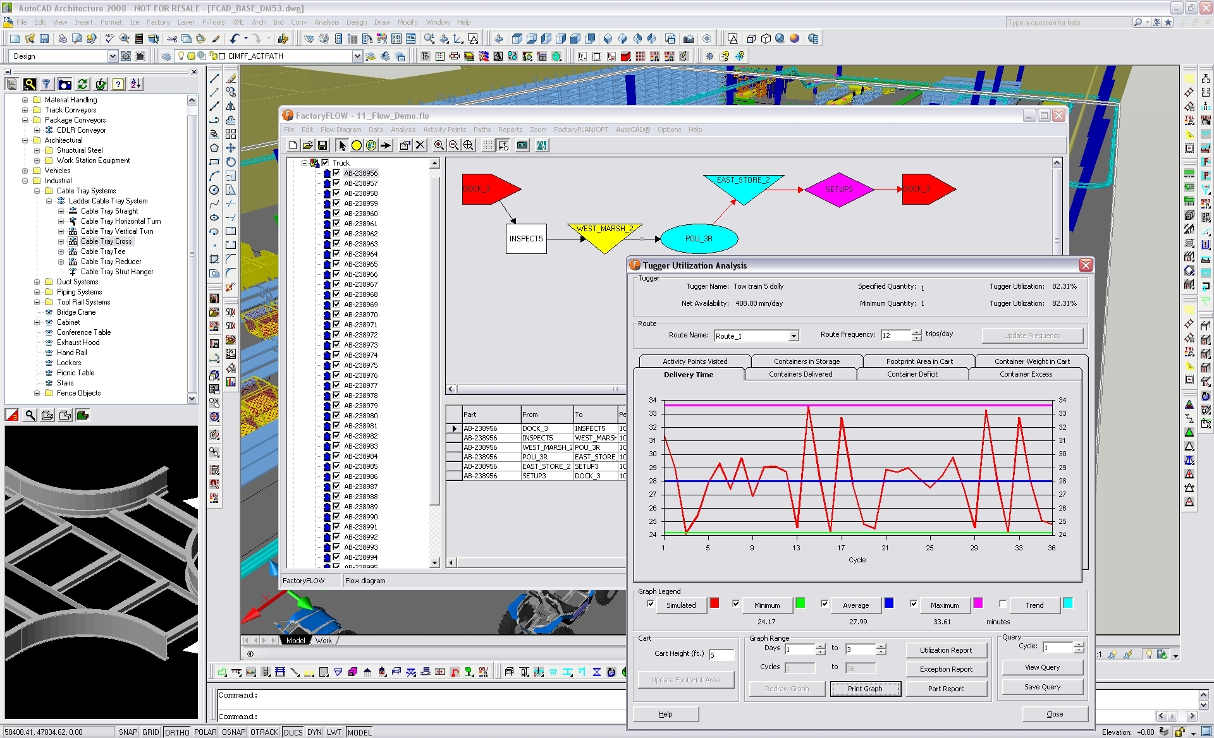Toggle ORTHO mode in status bar
The width and height of the screenshot is (1214, 738).
coord(177,732)
